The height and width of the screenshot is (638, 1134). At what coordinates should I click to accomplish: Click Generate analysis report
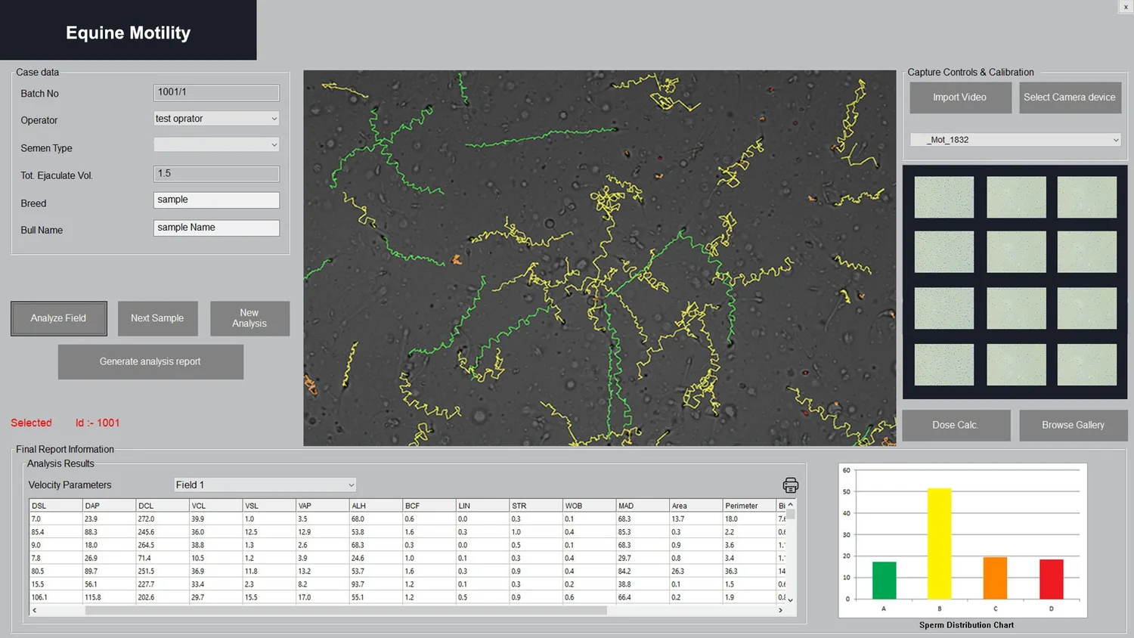[x=150, y=361]
